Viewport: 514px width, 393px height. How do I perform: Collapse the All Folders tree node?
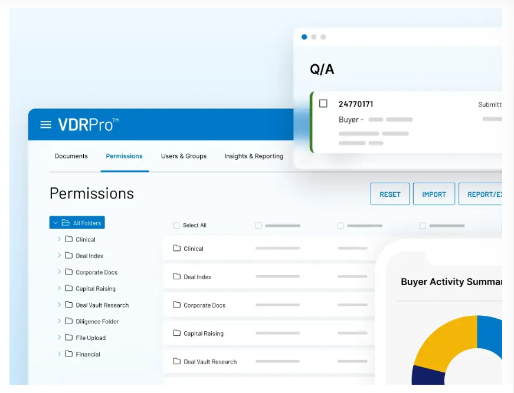tap(55, 223)
